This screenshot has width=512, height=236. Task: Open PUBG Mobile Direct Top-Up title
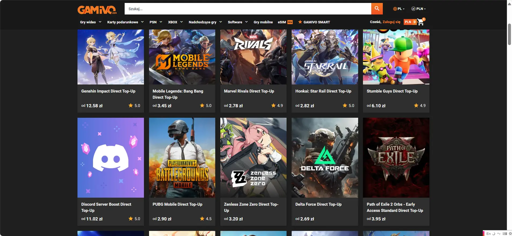point(177,204)
